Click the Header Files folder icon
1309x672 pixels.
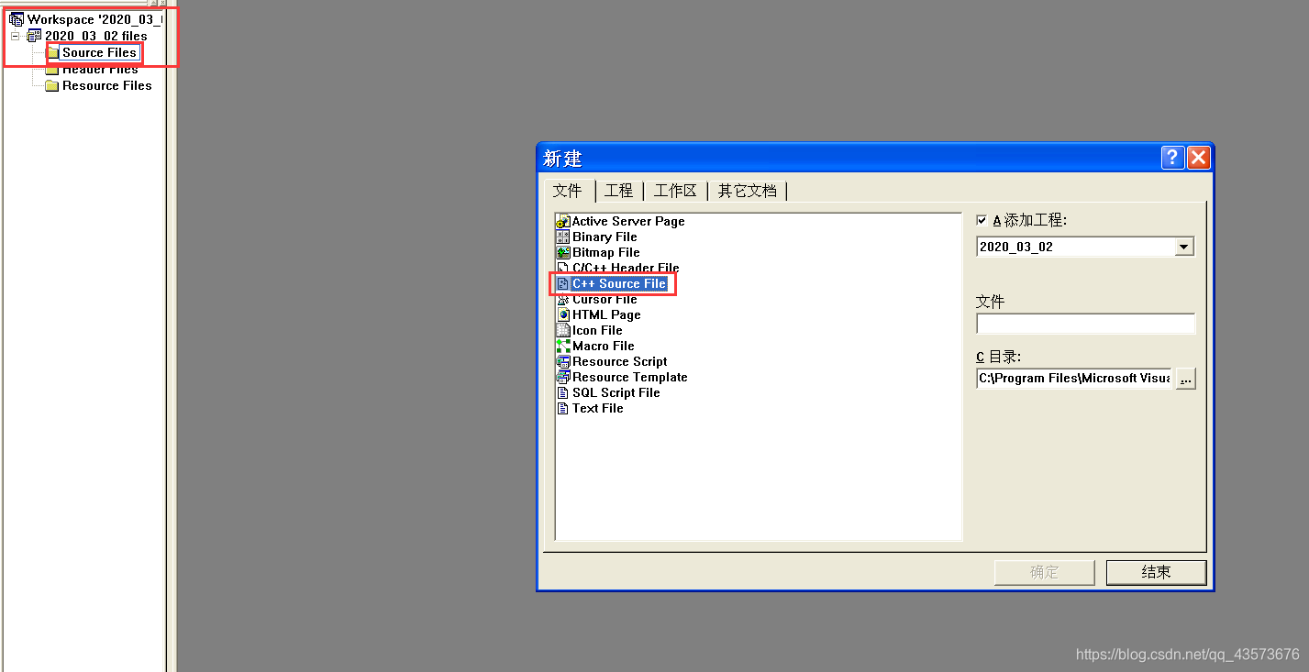[52, 70]
